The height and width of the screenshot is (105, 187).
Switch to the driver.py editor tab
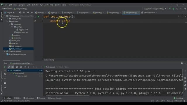(40, 13)
